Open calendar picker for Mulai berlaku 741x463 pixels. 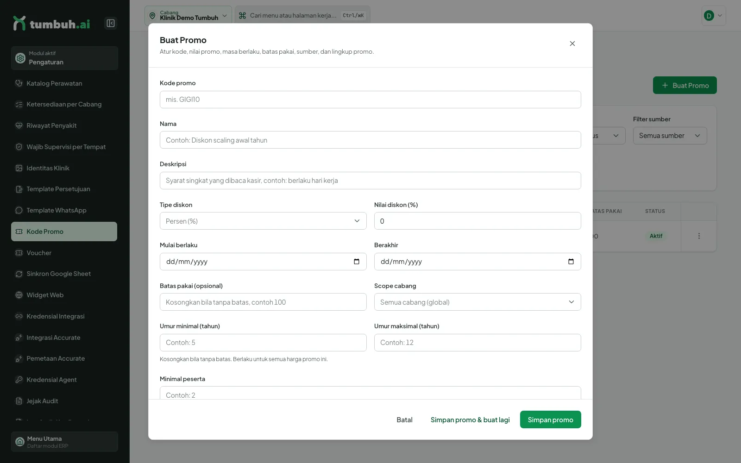[357, 262]
